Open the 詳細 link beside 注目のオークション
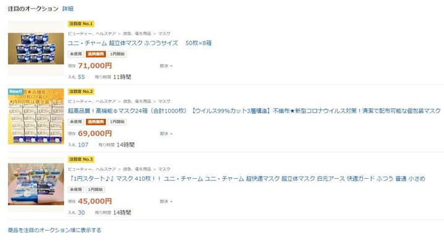 [67, 9]
